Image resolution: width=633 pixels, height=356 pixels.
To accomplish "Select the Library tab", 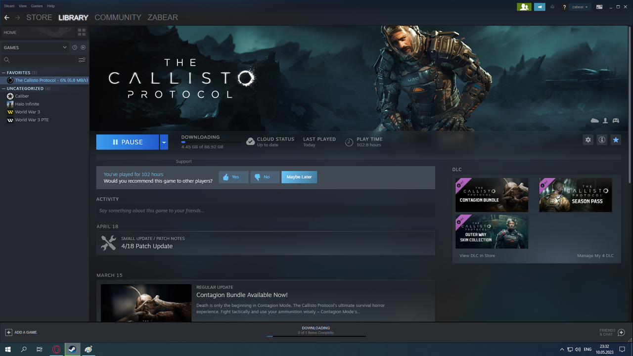I will tap(73, 17).
